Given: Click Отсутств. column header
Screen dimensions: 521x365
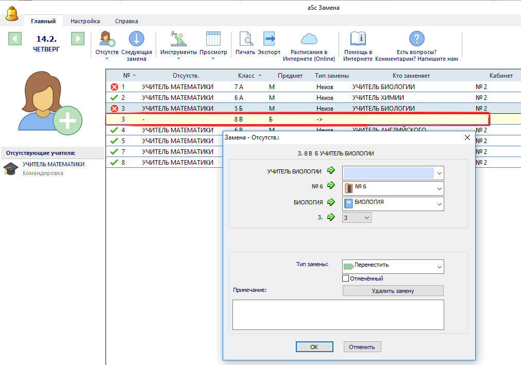Looking at the screenshot, I should coord(186,76).
